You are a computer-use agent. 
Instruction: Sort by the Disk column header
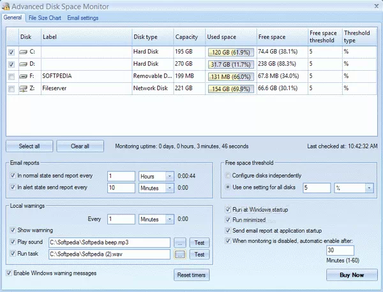tap(29, 37)
